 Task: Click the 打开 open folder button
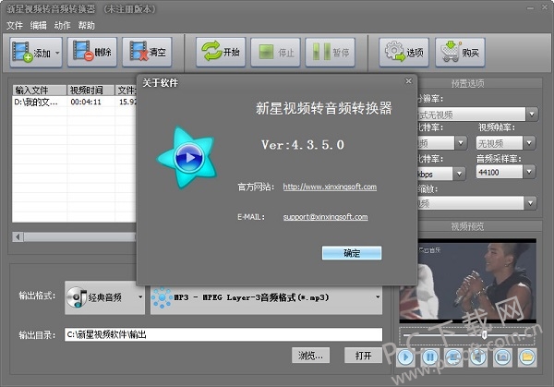[363, 356]
